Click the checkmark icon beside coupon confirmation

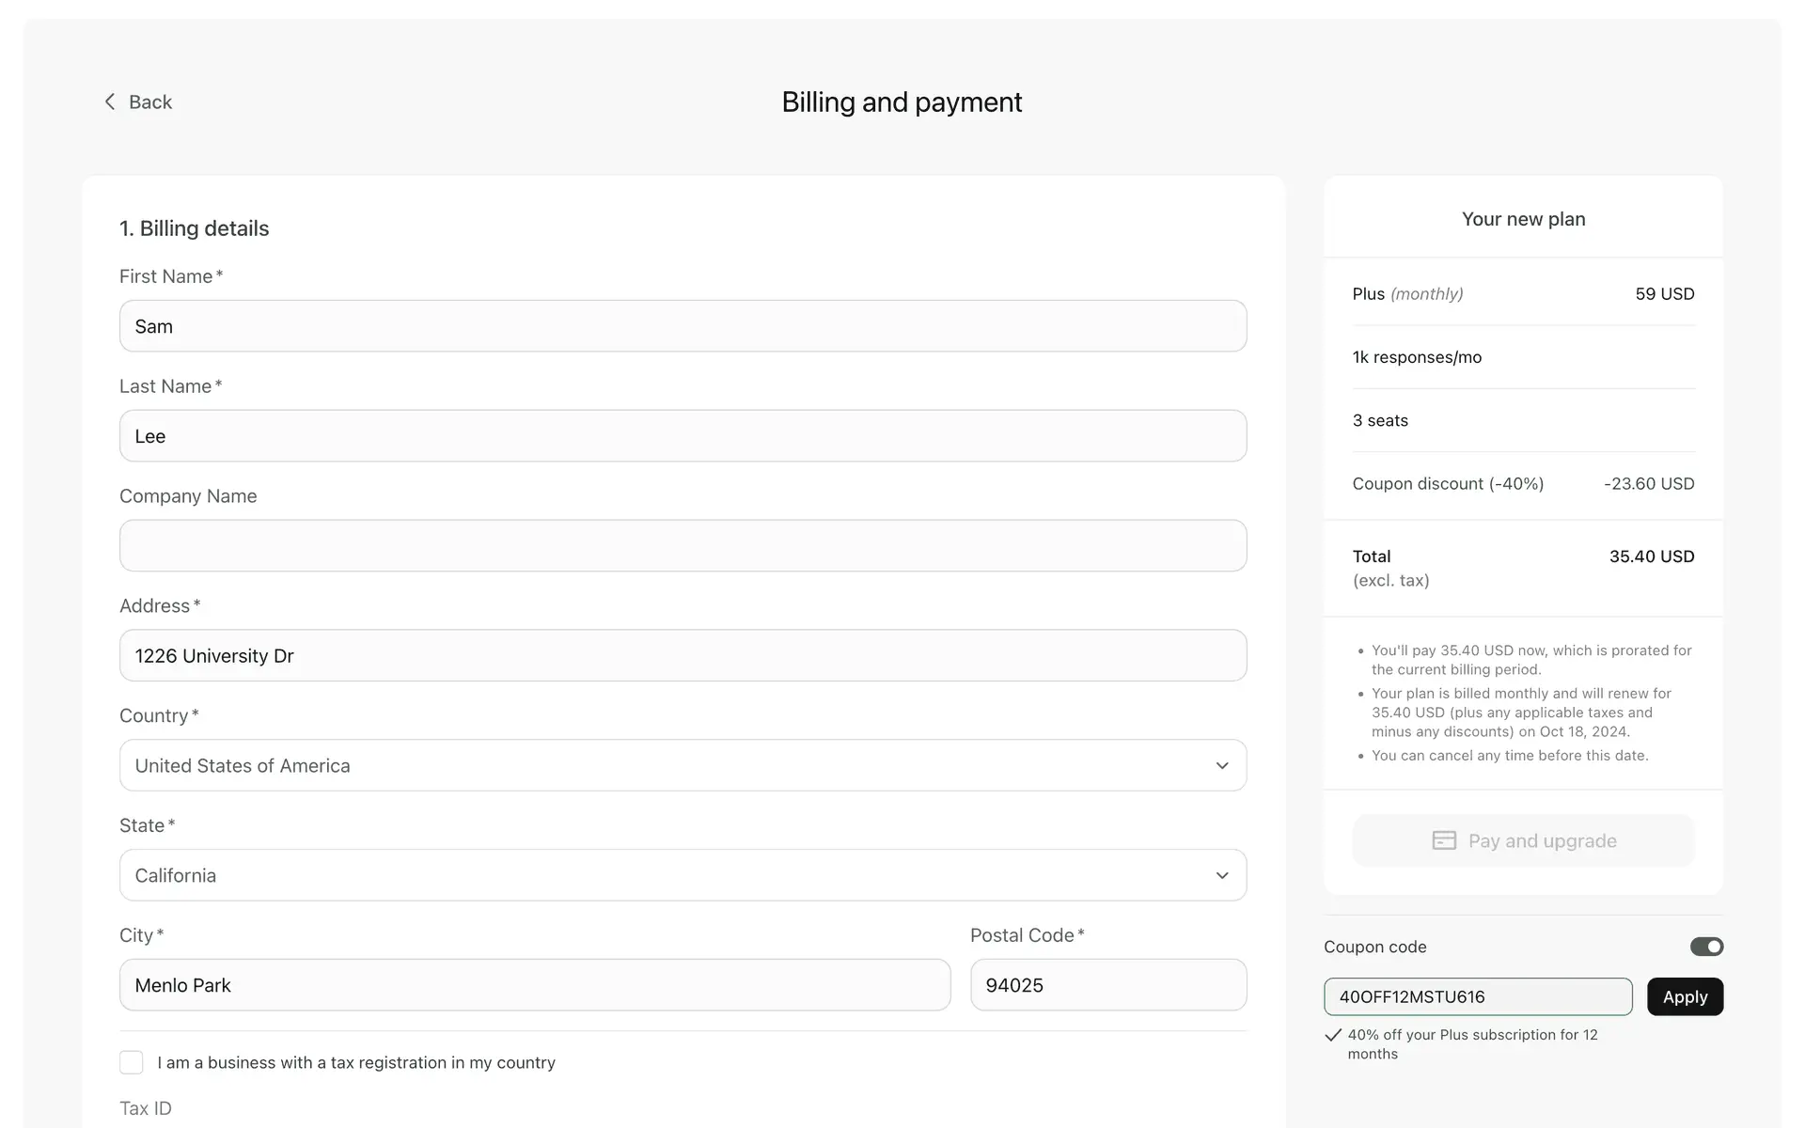pyautogui.click(x=1332, y=1035)
